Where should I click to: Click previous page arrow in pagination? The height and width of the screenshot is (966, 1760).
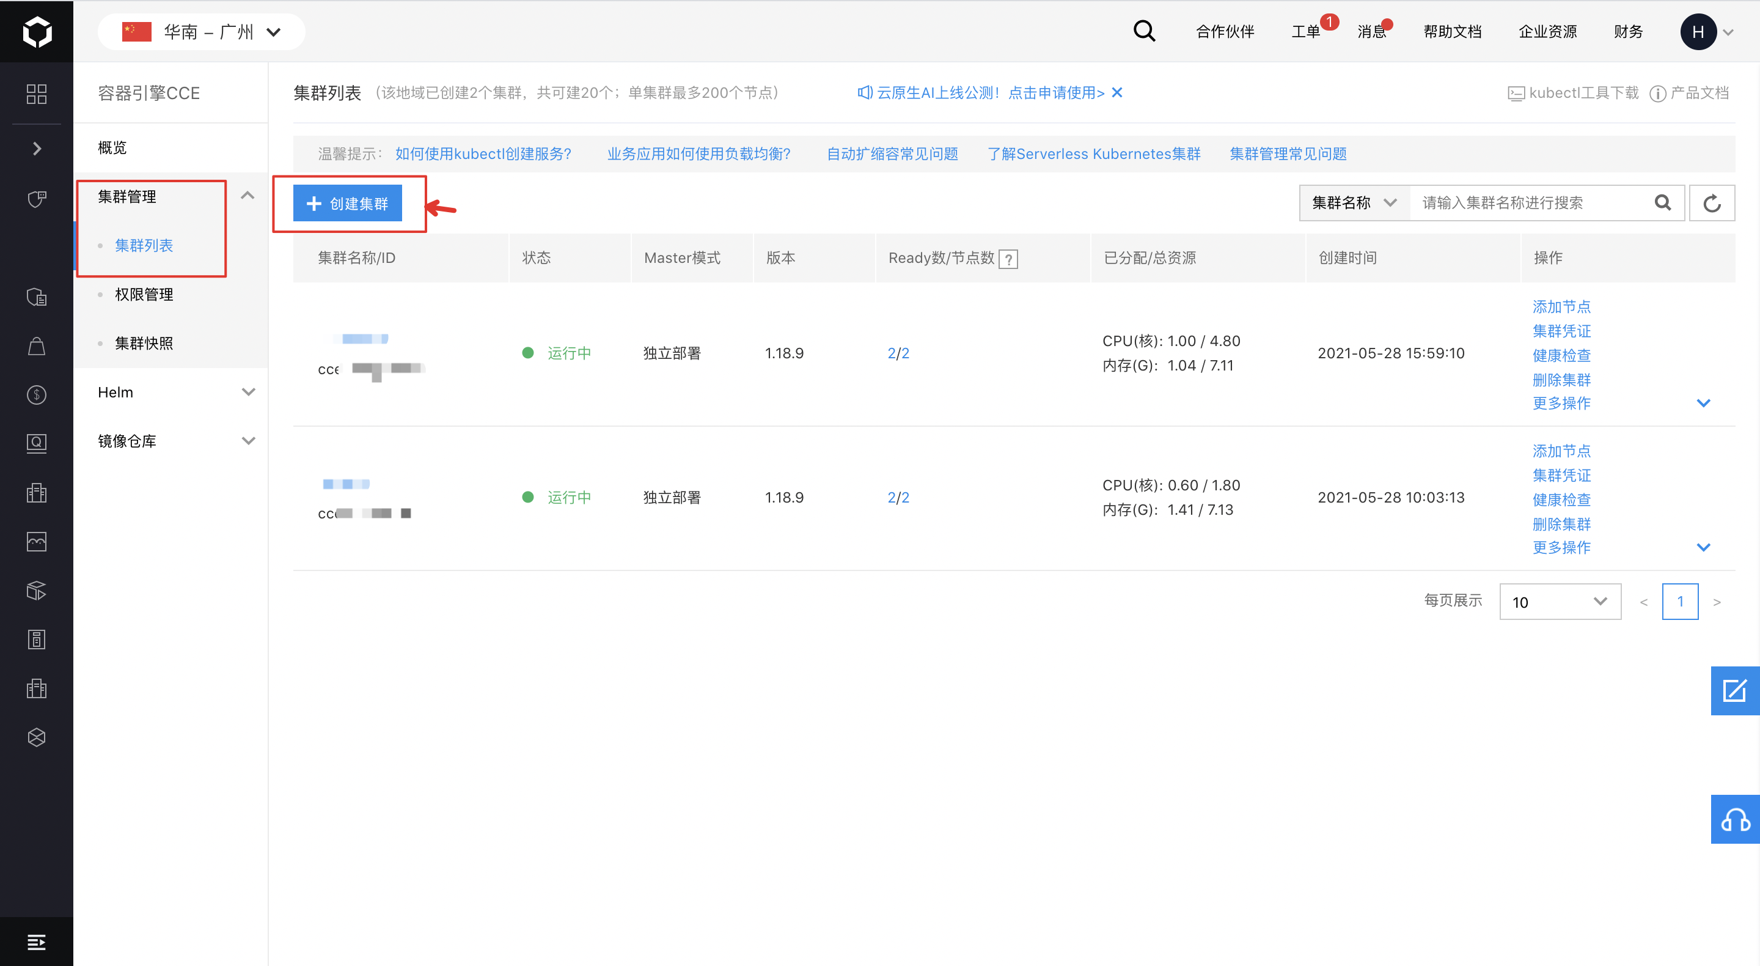pos(1643,602)
